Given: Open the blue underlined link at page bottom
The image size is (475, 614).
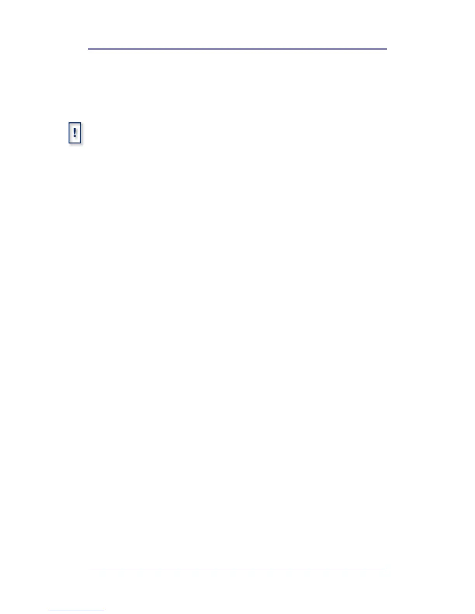Looking at the screenshot, I should click(77, 611).
